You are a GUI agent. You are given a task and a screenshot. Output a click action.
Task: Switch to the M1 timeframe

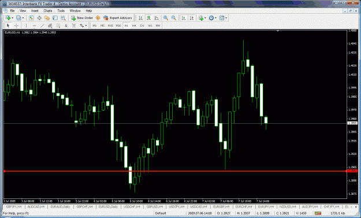pyautogui.click(x=95, y=25)
